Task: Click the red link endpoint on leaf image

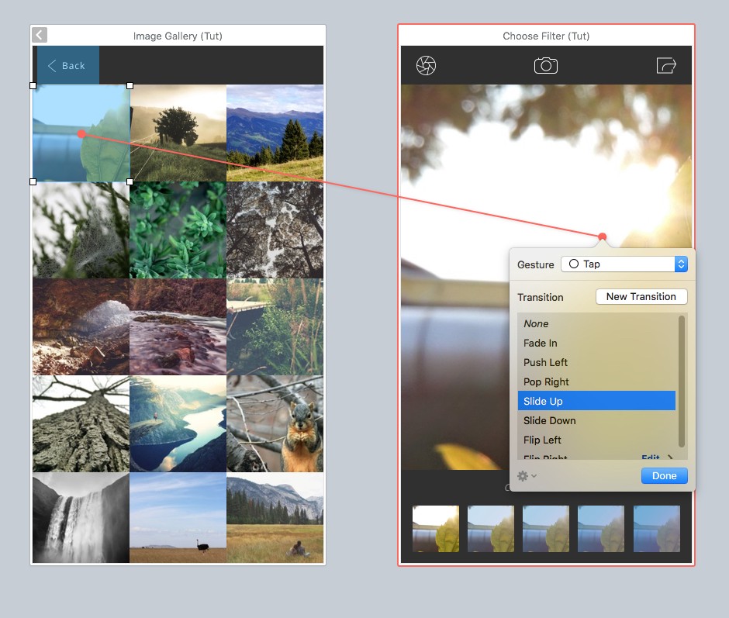Action: [x=81, y=134]
